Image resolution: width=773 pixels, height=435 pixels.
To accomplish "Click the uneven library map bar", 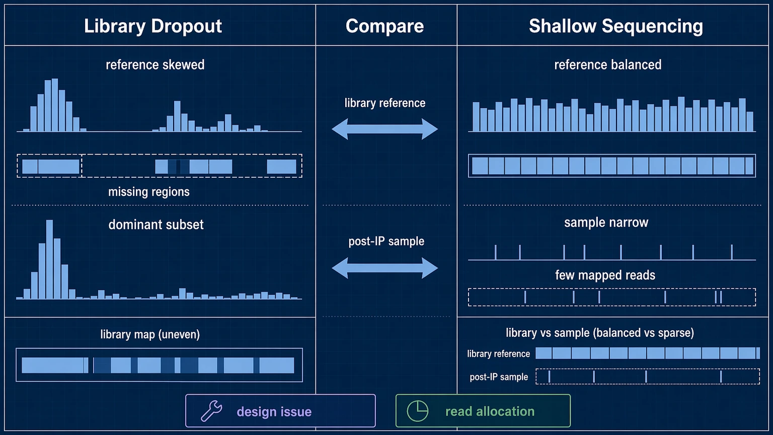I will click(160, 365).
